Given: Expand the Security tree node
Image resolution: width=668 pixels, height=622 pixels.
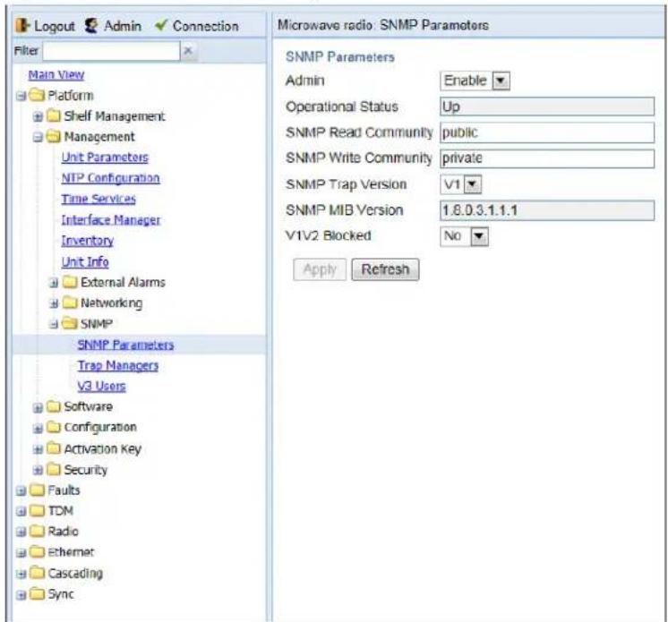Looking at the screenshot, I should (38, 470).
